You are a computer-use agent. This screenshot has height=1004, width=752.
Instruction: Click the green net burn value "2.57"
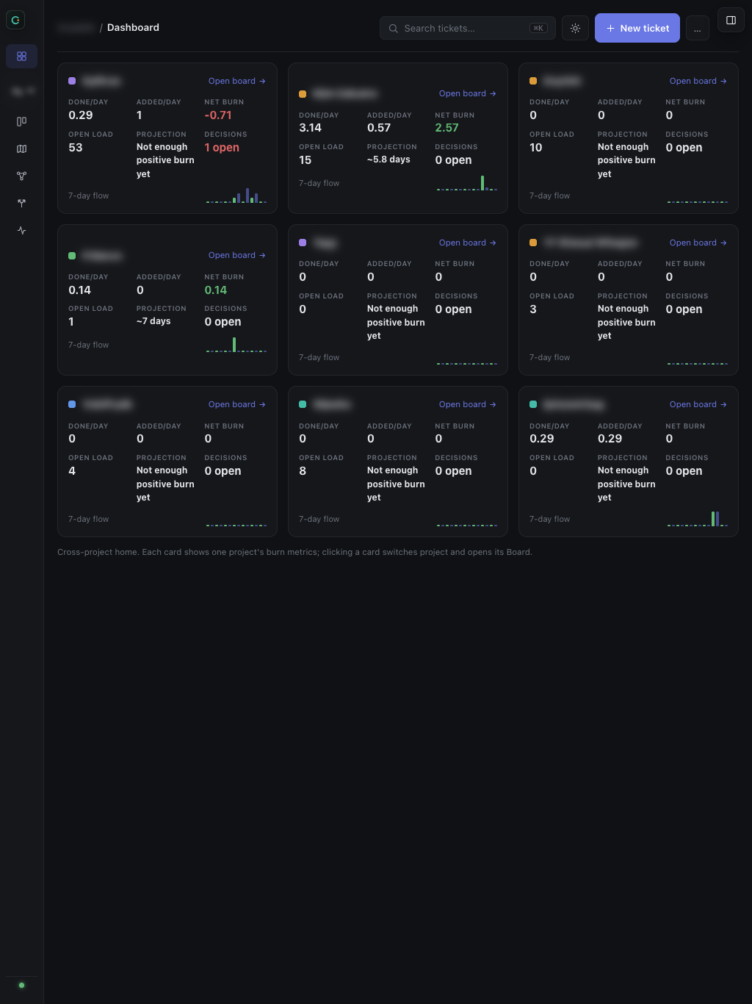point(446,128)
